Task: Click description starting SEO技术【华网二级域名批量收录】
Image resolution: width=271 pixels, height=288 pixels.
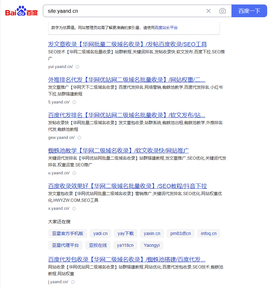Action: pyautogui.click(x=136, y=55)
